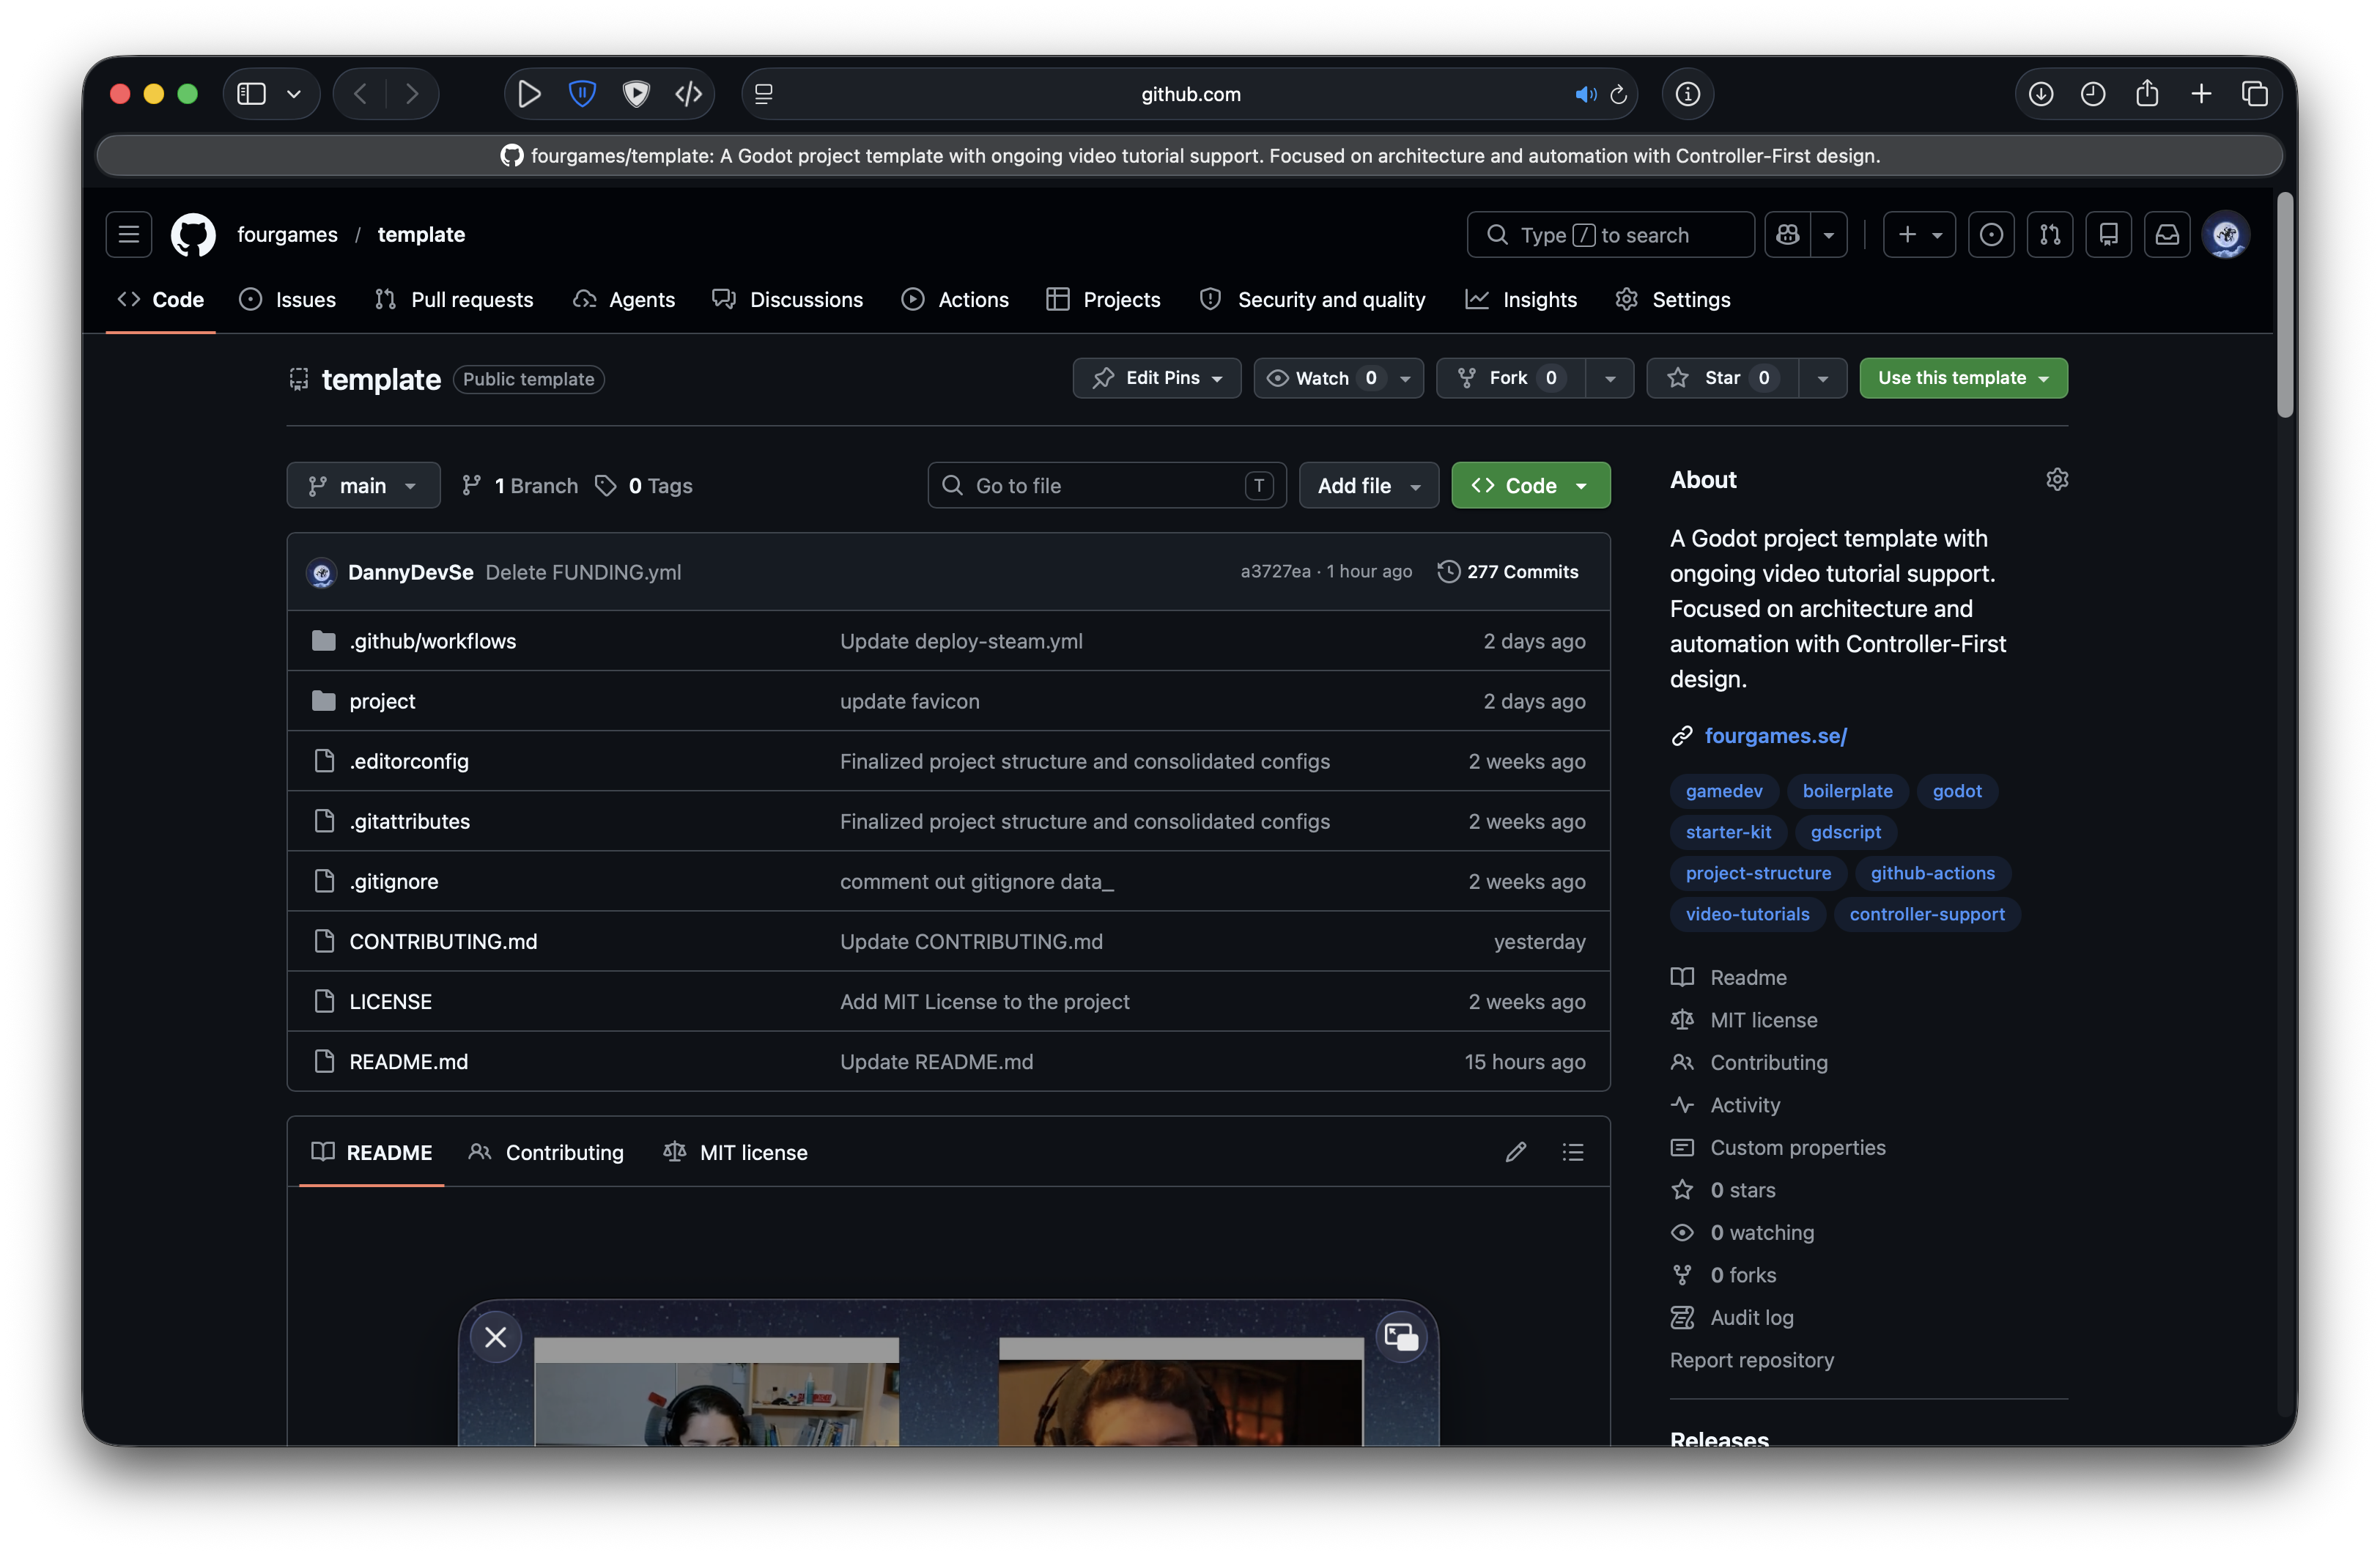The image size is (2380, 1555).
Task: Open Safari history clock icon
Action: coord(2093,94)
